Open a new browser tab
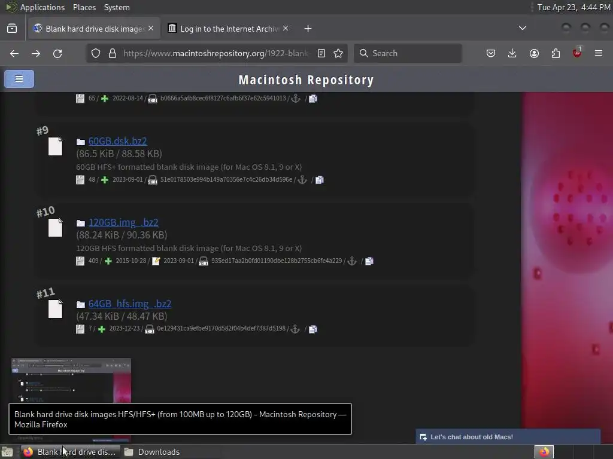 (308, 29)
